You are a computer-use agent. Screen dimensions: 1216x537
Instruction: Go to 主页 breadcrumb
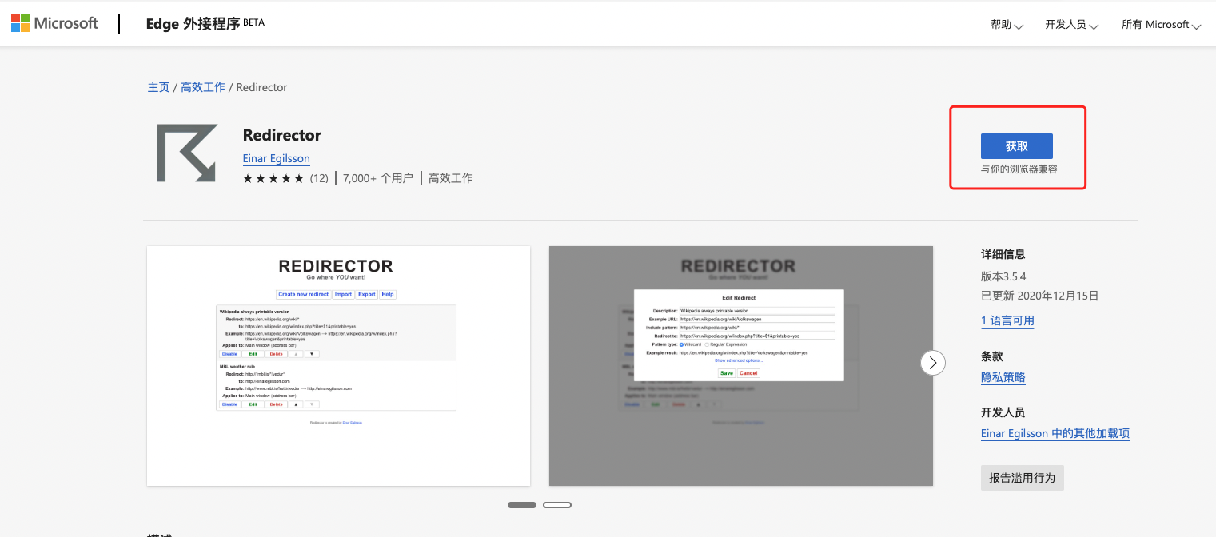[158, 87]
